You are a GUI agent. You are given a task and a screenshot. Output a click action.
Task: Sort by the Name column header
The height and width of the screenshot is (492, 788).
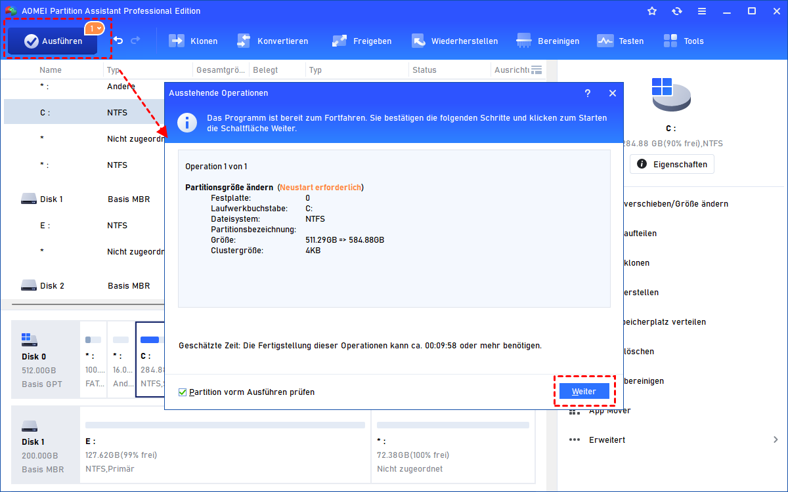(x=51, y=70)
